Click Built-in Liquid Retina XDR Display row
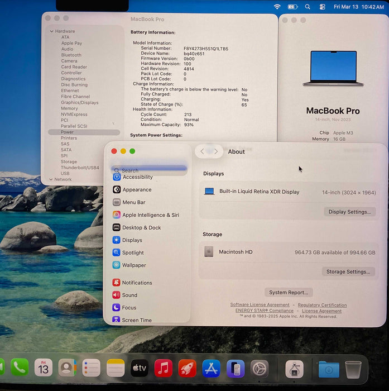Screen dimensions: 389x391 tap(289, 192)
